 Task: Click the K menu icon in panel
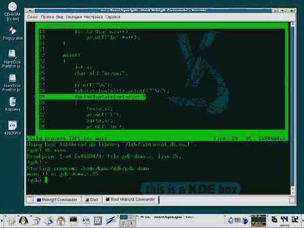coord(12,221)
